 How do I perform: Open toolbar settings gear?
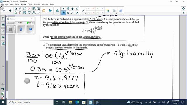point(183,8)
